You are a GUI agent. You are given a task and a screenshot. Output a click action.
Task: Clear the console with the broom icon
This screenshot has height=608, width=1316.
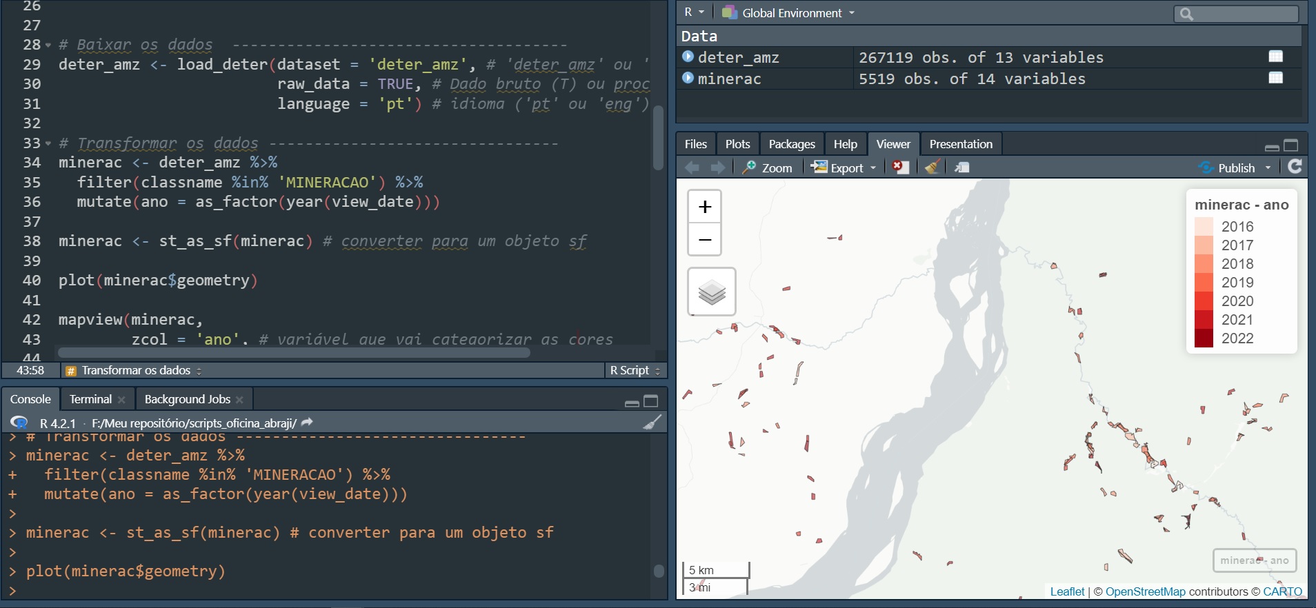(x=652, y=423)
